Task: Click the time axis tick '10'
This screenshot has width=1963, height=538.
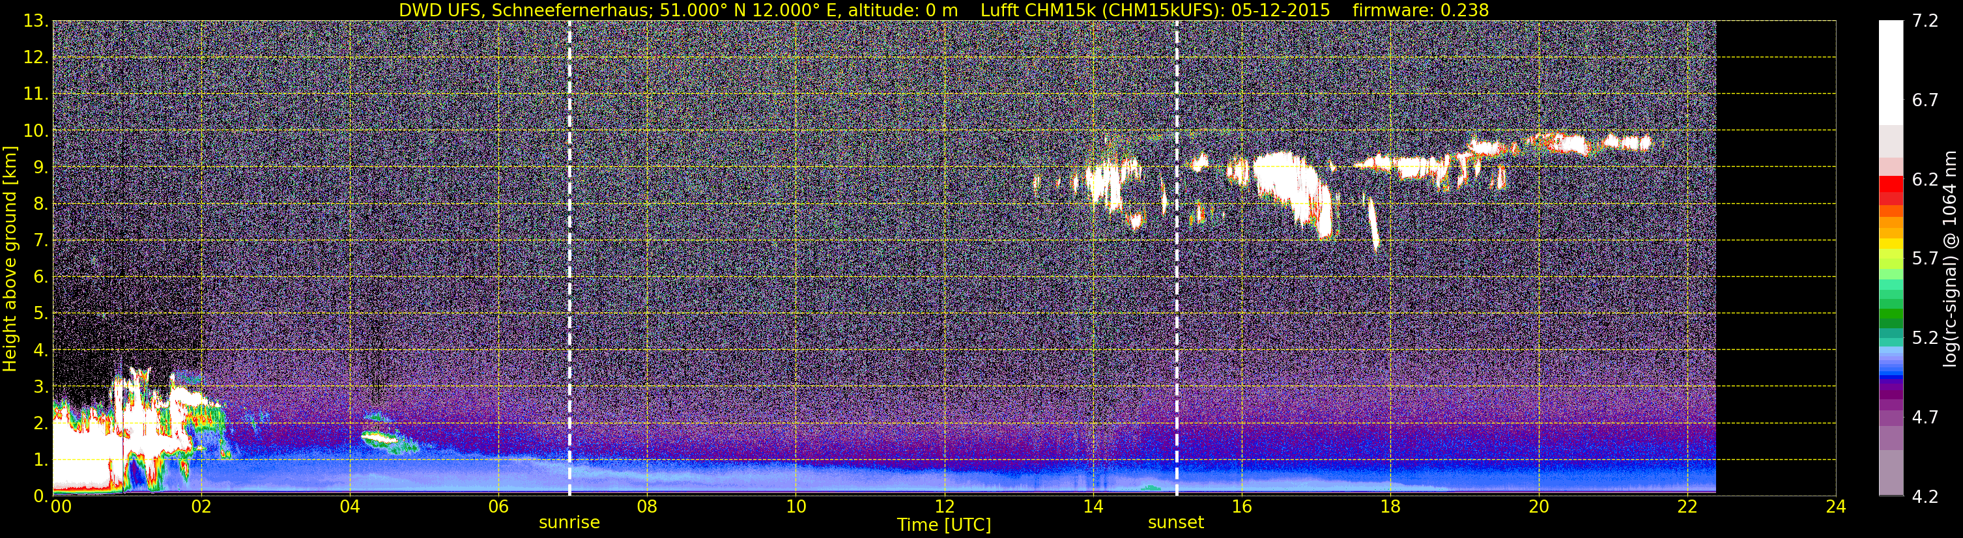Action: coord(795,507)
